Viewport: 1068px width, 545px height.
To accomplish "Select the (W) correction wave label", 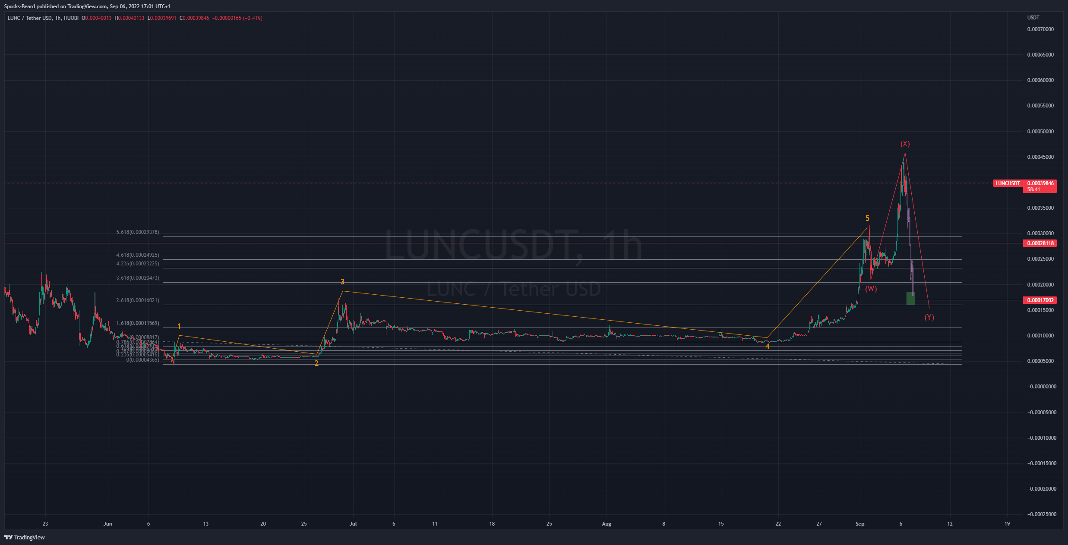I will pyautogui.click(x=871, y=289).
